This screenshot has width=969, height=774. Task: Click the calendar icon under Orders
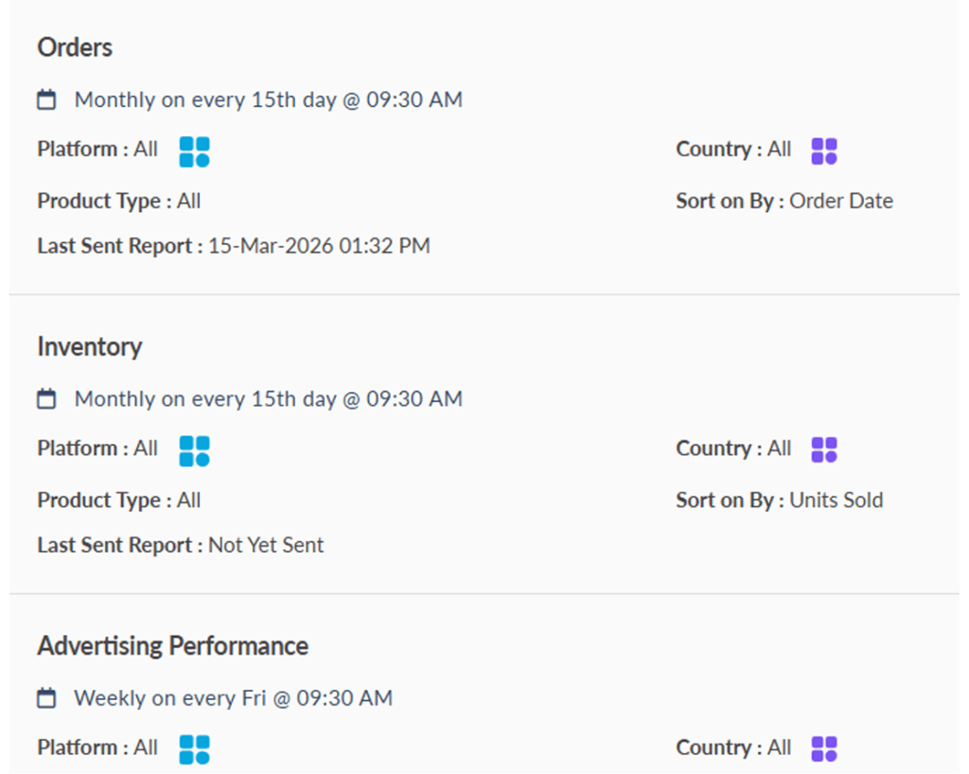[46, 99]
